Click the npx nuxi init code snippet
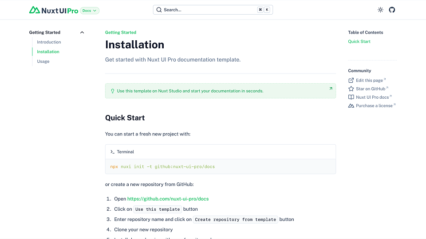 pos(162,167)
